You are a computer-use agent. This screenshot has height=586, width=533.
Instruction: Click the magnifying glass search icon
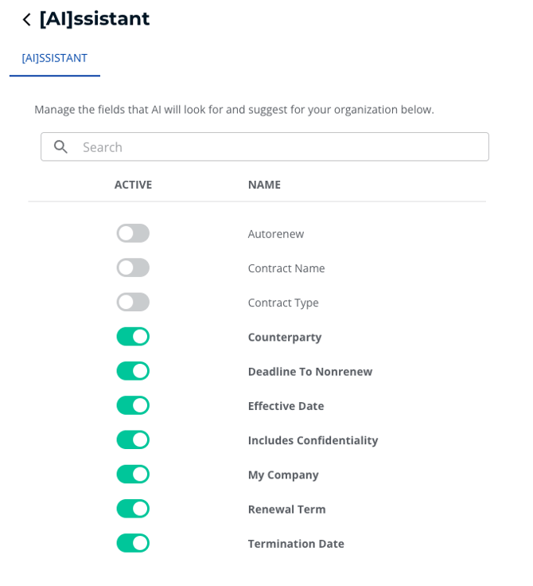point(60,147)
